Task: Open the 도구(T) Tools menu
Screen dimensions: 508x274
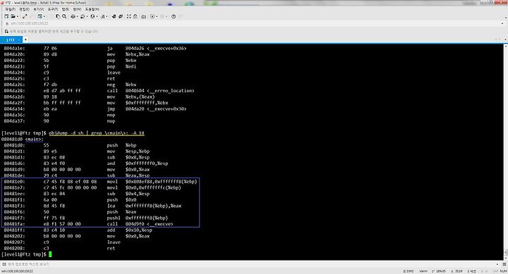Action: pos(53,9)
